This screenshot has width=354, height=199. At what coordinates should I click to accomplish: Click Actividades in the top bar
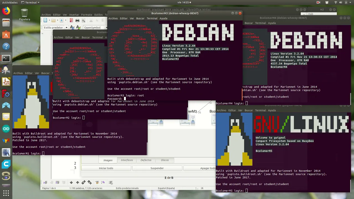click(x=10, y=2)
